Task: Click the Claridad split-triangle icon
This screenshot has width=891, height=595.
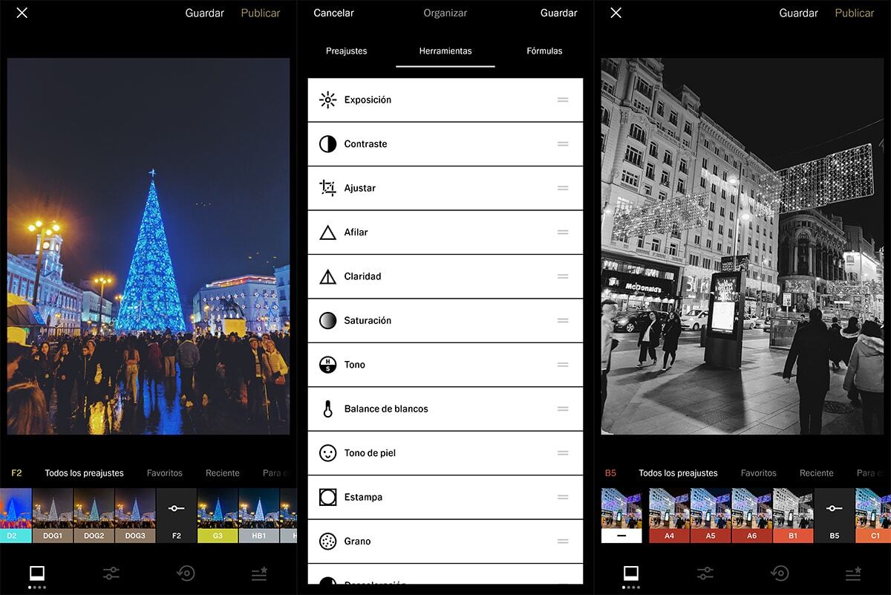Action: [327, 276]
